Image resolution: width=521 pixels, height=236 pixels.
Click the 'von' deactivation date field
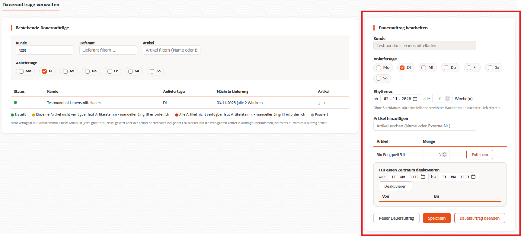pos(408,177)
